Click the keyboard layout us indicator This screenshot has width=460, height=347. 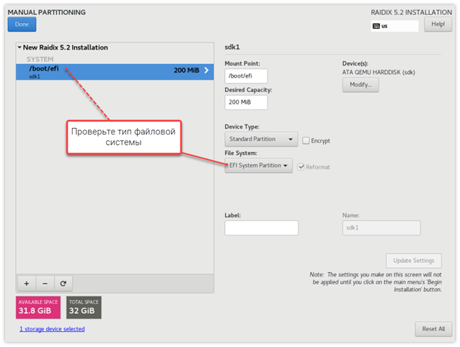394,26
